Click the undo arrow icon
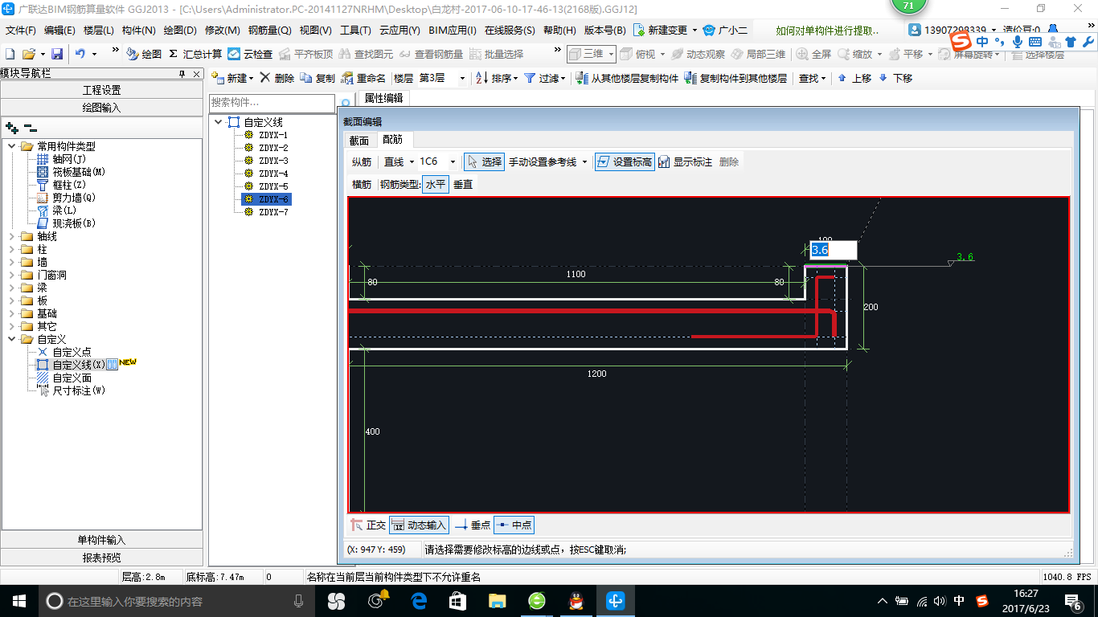This screenshot has width=1098, height=617. pos(80,54)
